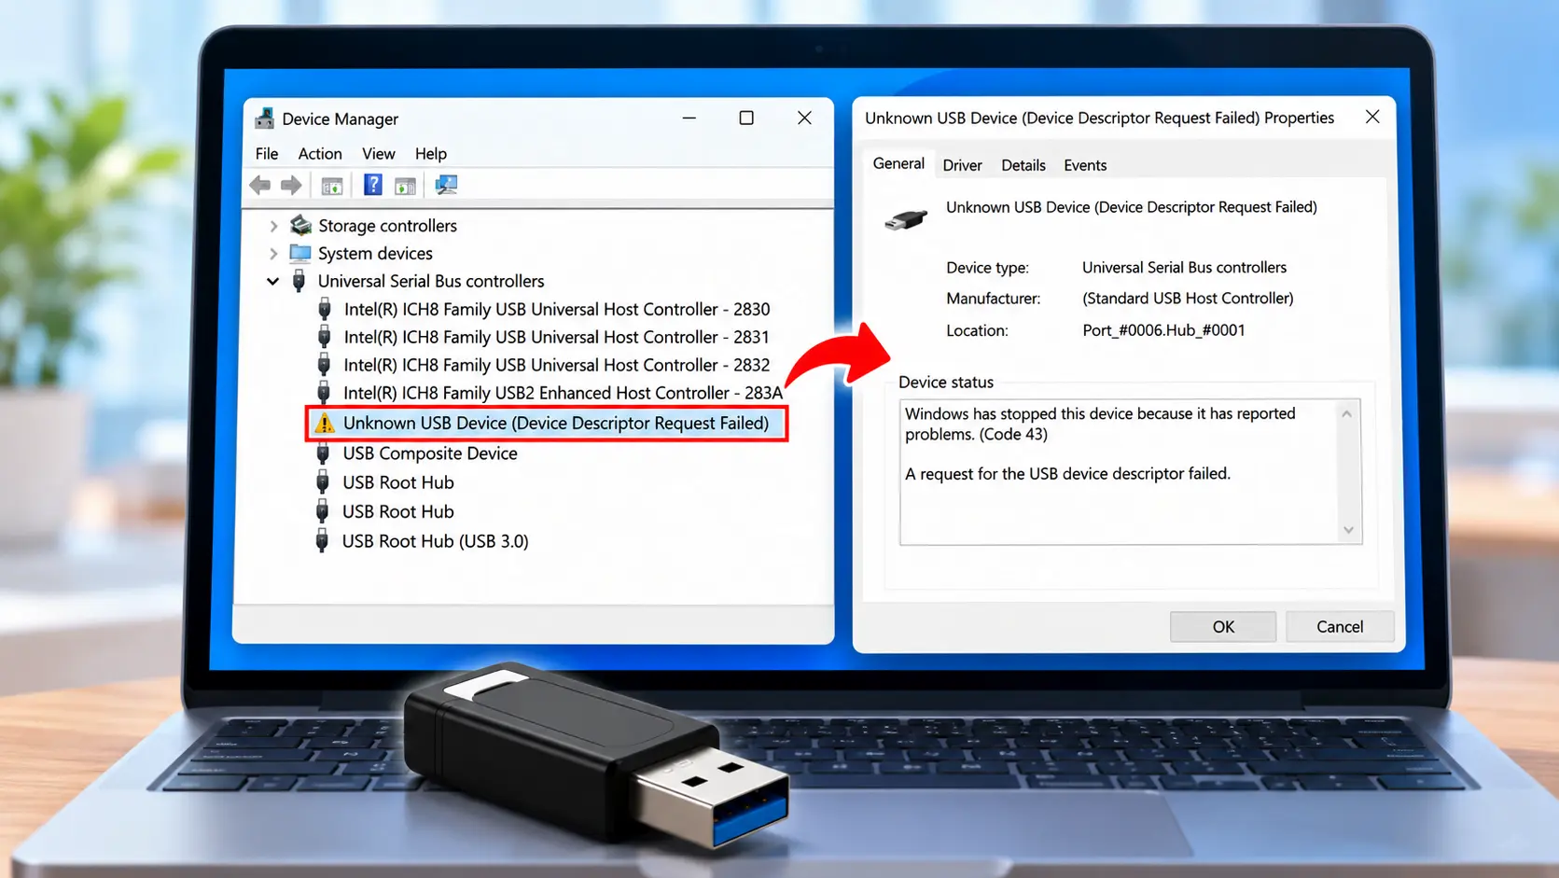Click the USB Root Hub (USB 3.0) plug icon
Image resolution: width=1559 pixels, height=878 pixels.
coord(322,541)
